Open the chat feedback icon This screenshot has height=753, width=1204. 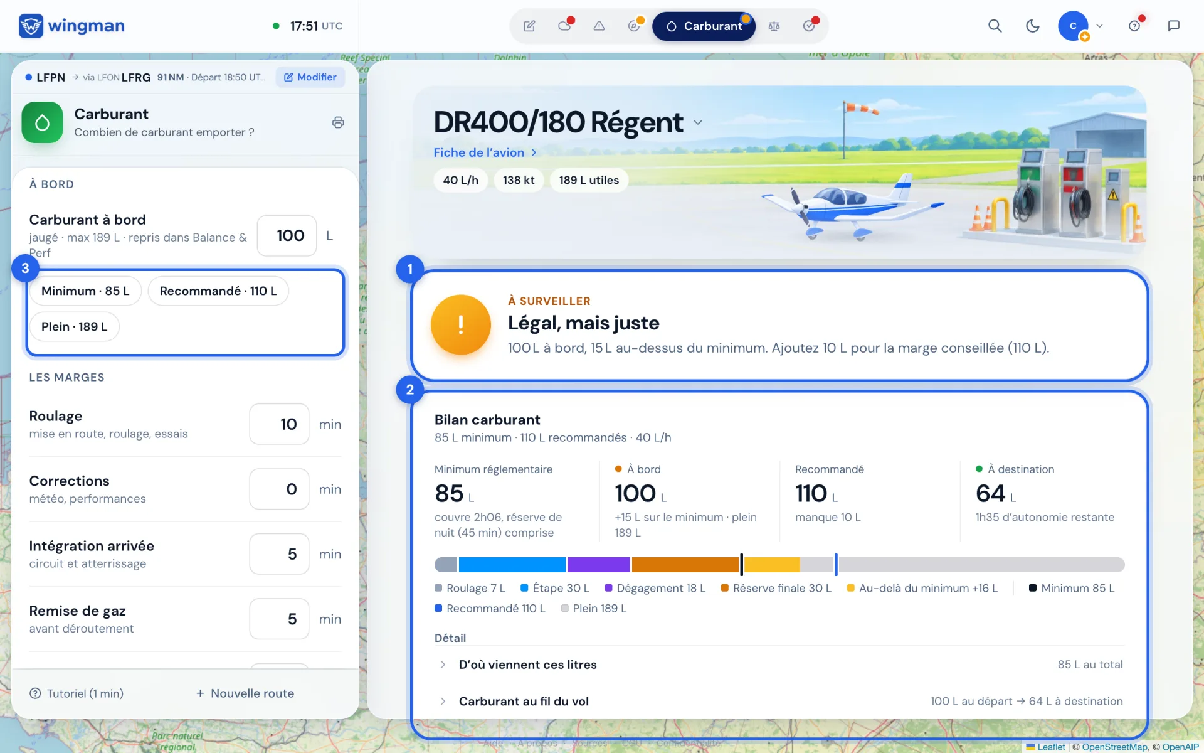click(1173, 26)
